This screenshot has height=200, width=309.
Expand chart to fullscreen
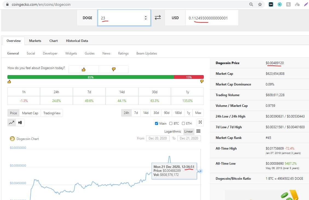coord(200,122)
